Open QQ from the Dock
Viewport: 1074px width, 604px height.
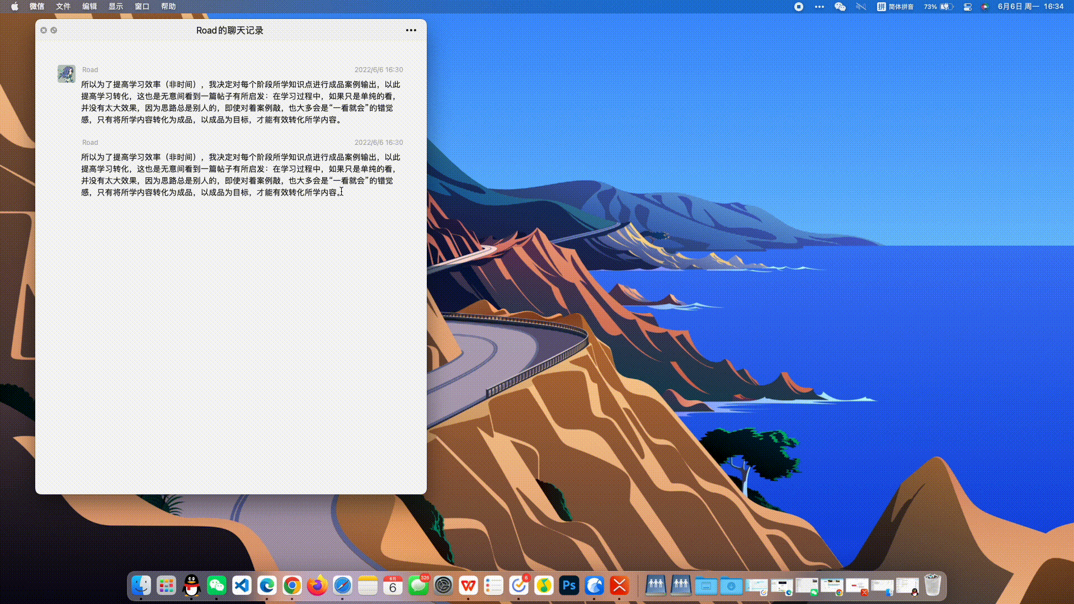[x=192, y=585]
